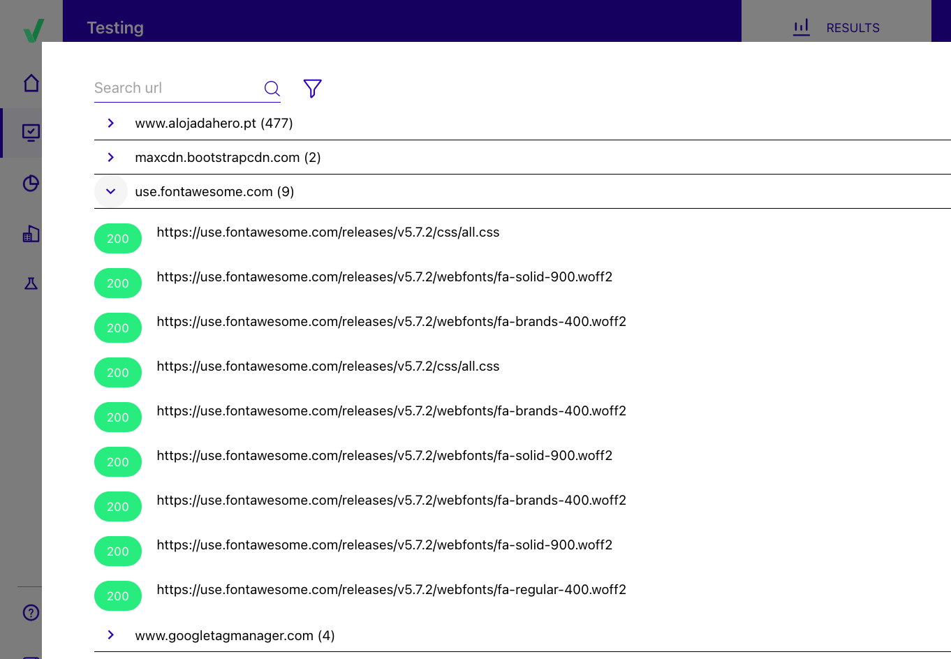
Task: Open the second fa-solid-900.woff2 URL
Action: click(x=384, y=456)
